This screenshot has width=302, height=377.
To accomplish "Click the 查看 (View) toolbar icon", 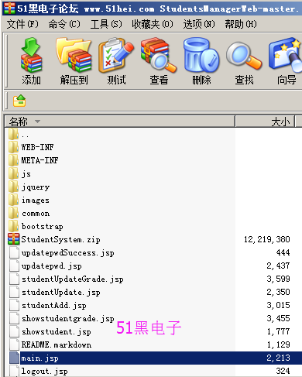I will coord(159,55).
